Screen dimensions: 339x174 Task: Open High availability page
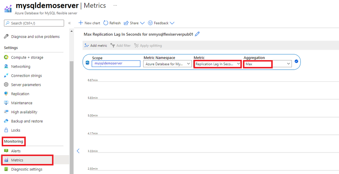(24, 112)
